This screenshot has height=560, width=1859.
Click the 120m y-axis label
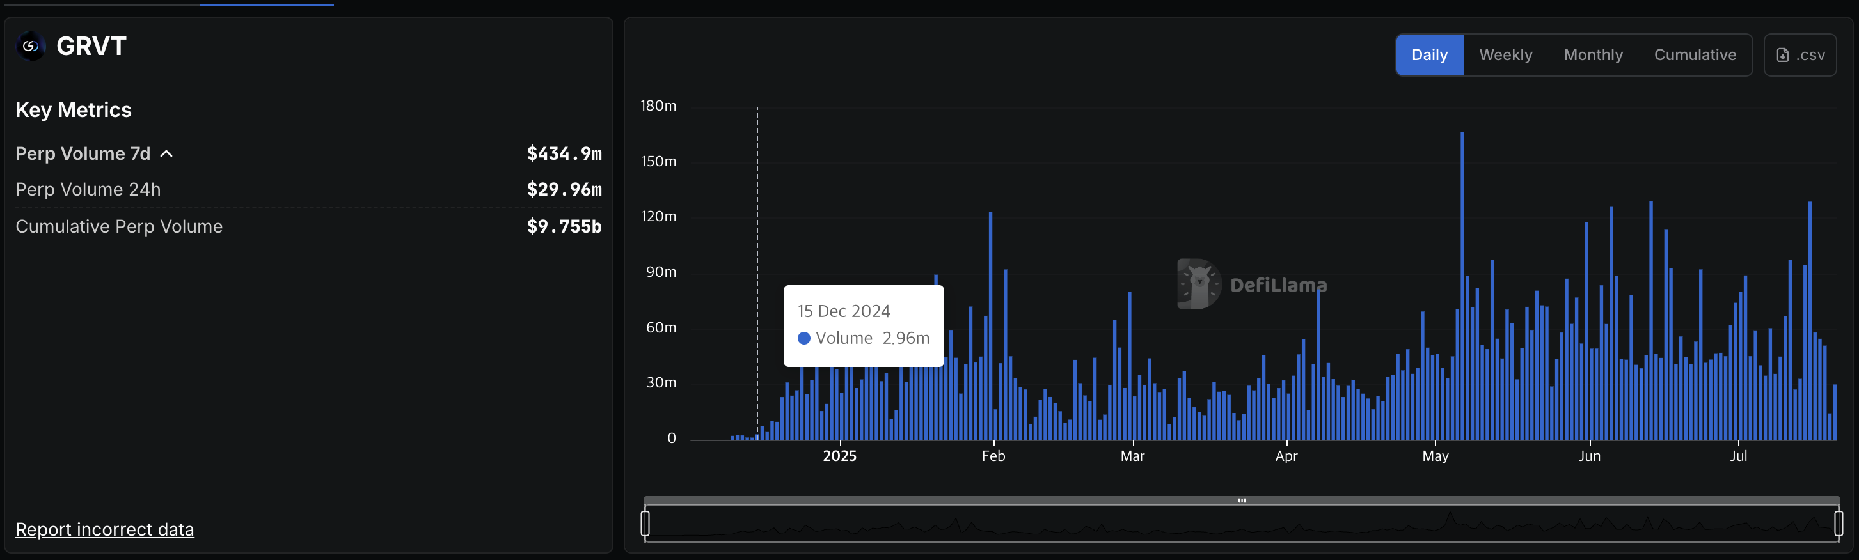[x=658, y=216]
